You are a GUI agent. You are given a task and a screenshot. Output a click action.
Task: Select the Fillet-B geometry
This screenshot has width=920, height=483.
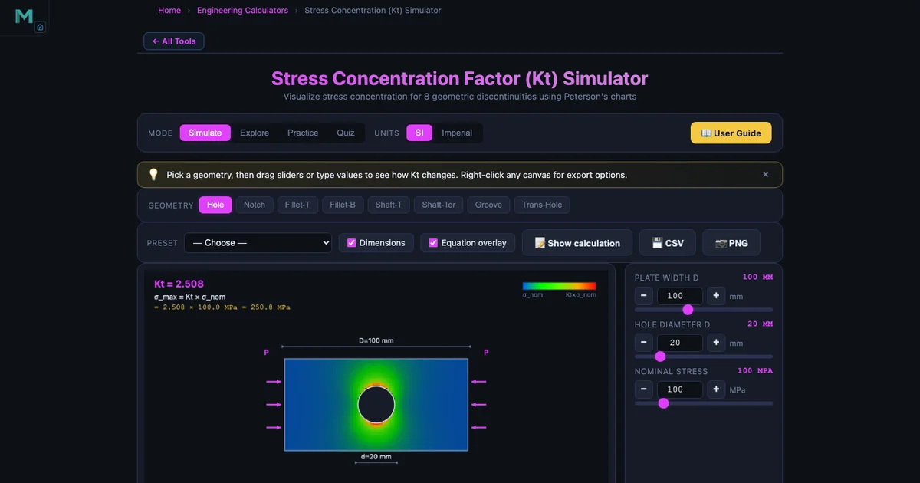pos(343,205)
